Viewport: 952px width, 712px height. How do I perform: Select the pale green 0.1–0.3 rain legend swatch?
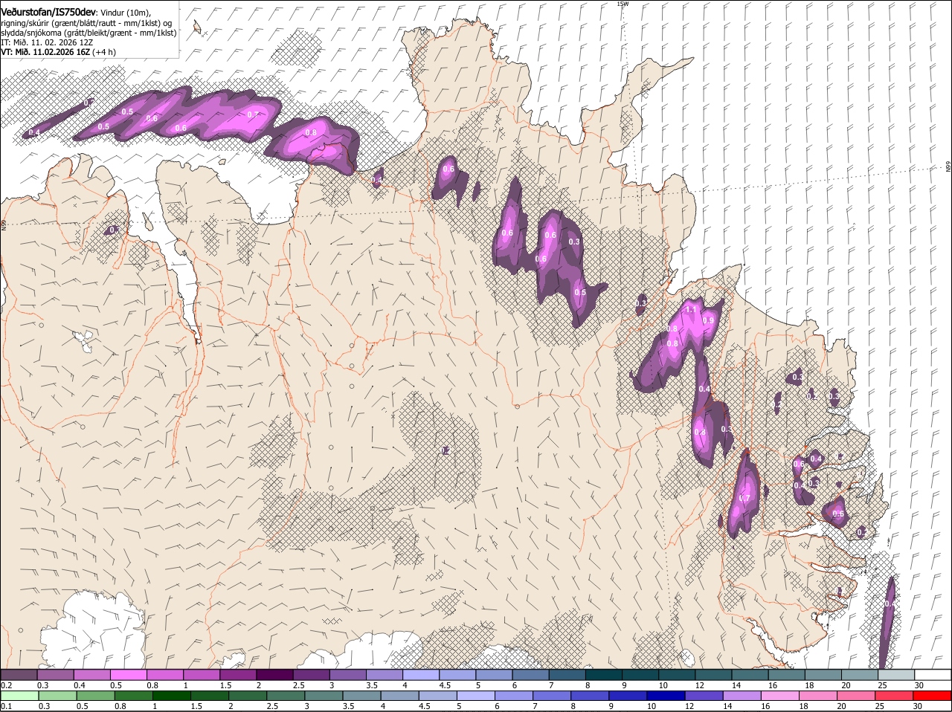[19, 696]
